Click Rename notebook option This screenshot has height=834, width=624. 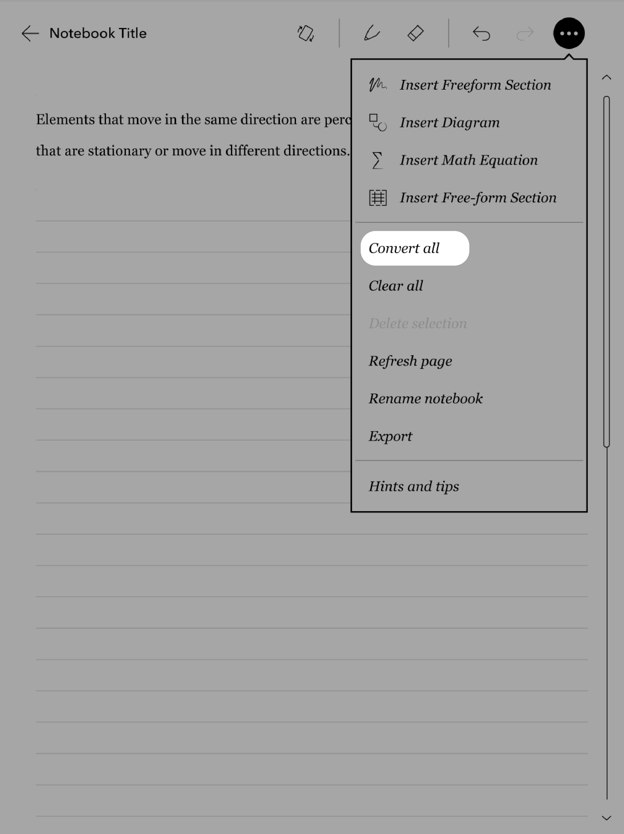pos(425,398)
